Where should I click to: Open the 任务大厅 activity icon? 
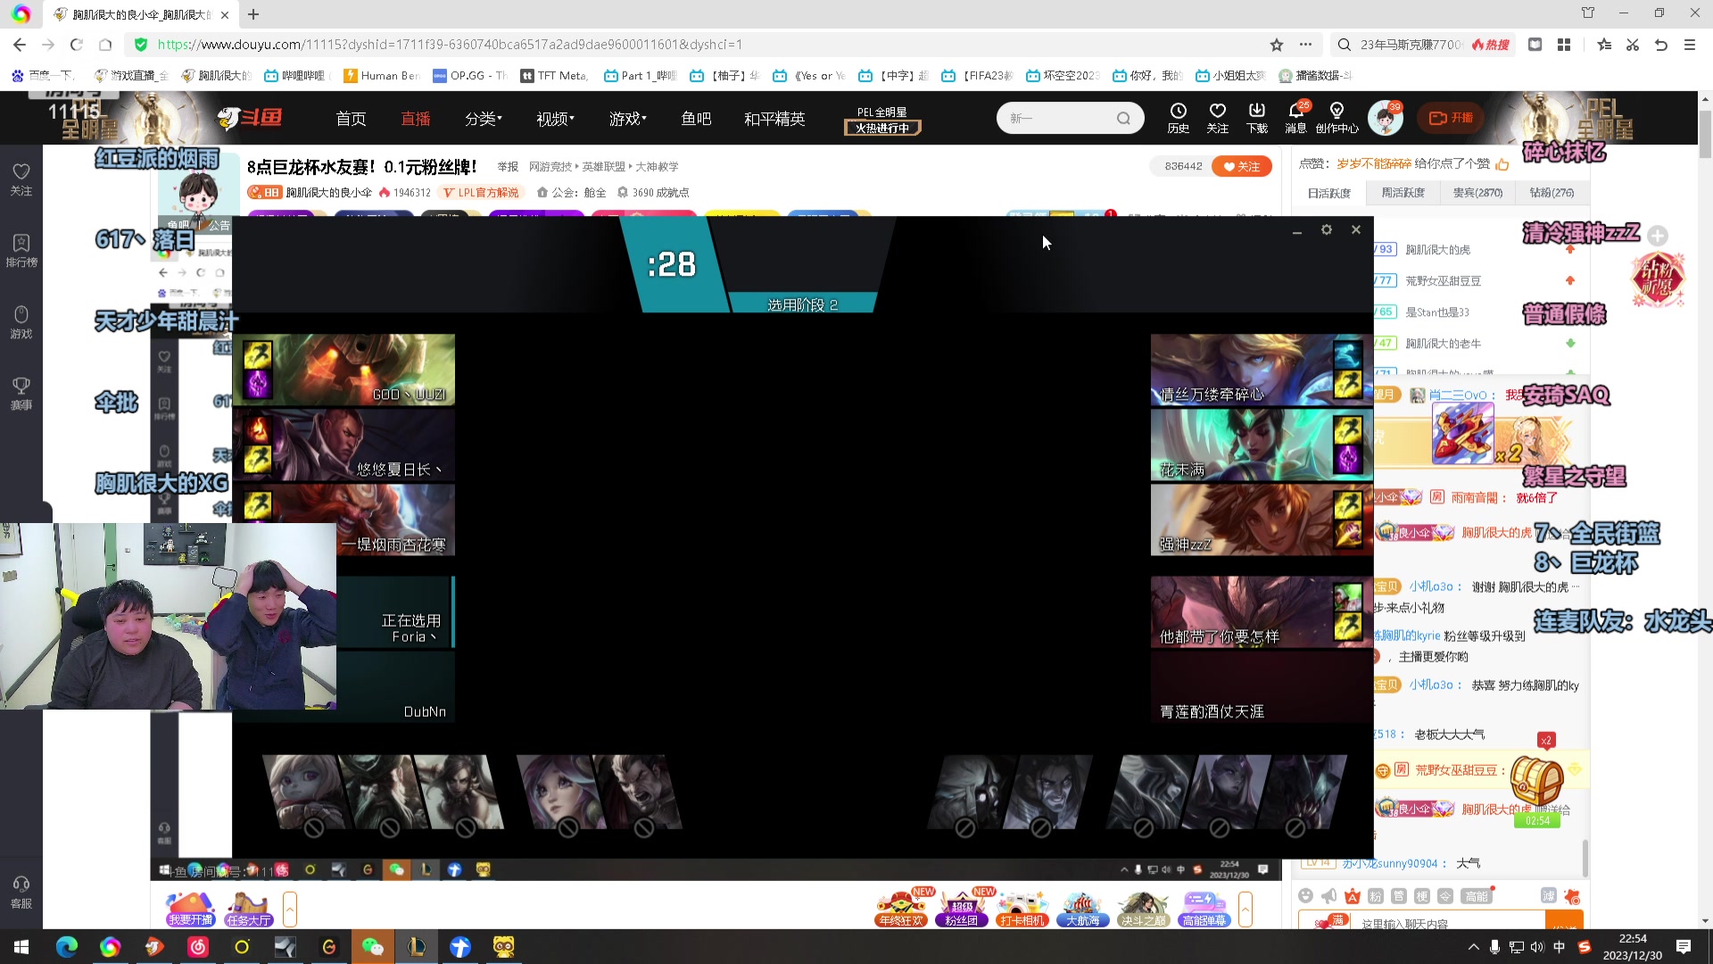click(x=248, y=910)
